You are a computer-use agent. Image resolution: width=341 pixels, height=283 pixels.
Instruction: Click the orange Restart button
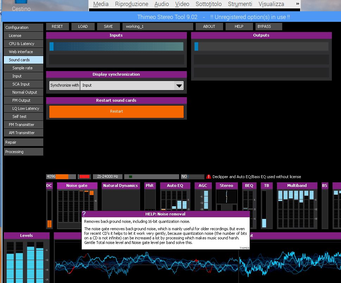point(116,112)
